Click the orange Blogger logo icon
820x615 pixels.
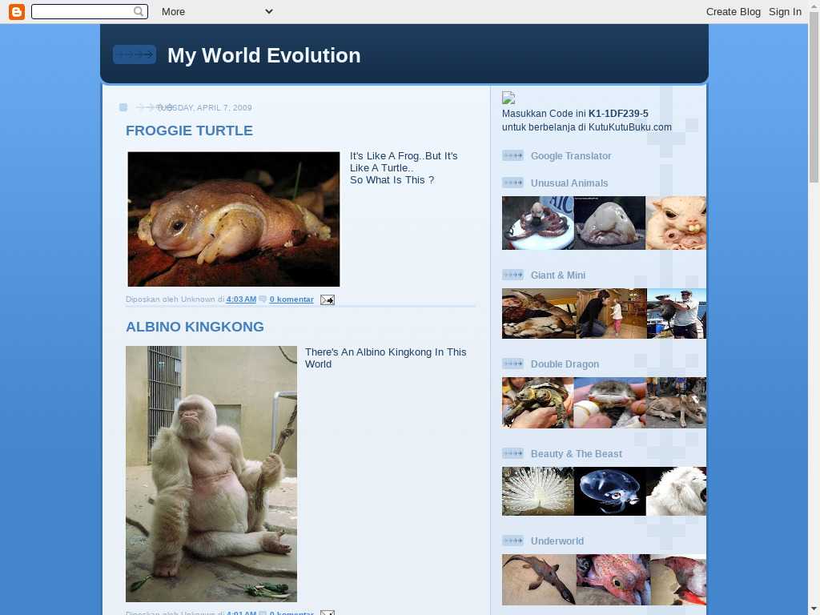point(17,11)
